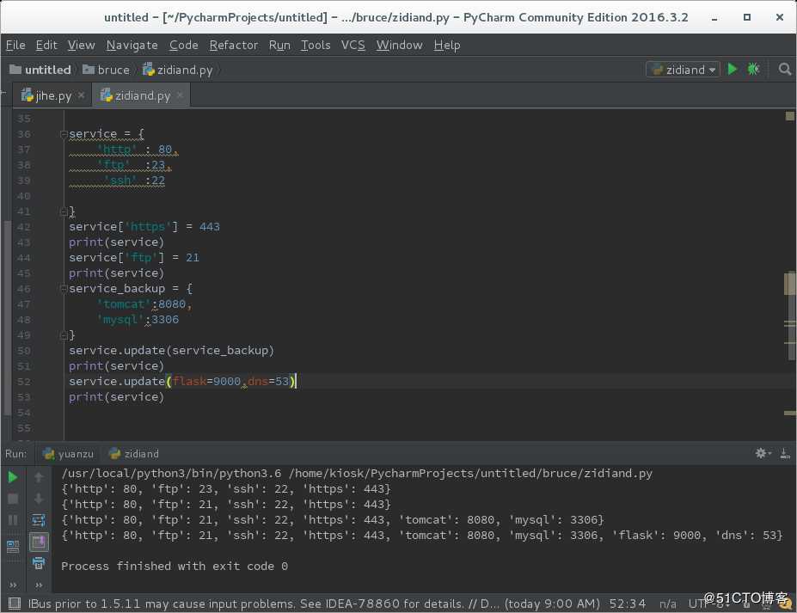Viewport: 797px width, 613px height.
Task: Open the Tools menu
Action: coord(316,46)
